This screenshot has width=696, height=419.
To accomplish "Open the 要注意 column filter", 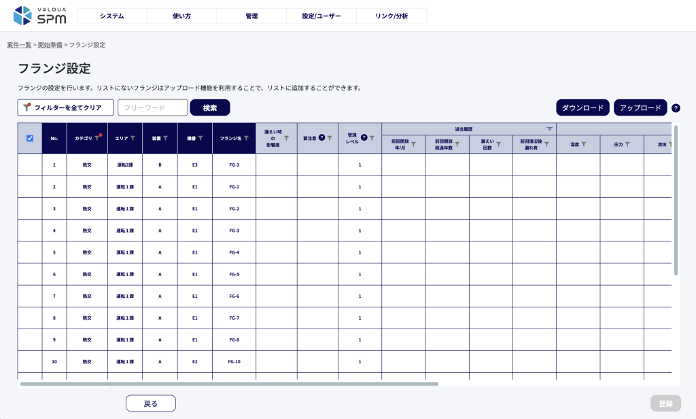I will (x=330, y=138).
